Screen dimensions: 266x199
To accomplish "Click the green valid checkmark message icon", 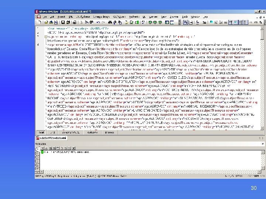I will pyautogui.click(x=42, y=152).
